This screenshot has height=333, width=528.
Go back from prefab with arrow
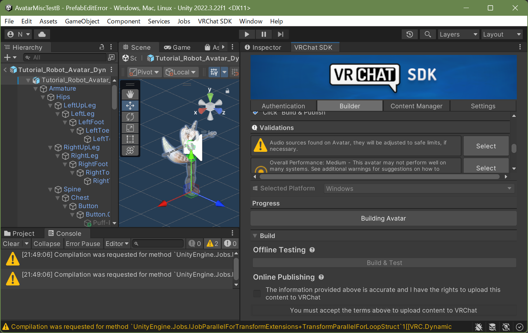(5, 70)
